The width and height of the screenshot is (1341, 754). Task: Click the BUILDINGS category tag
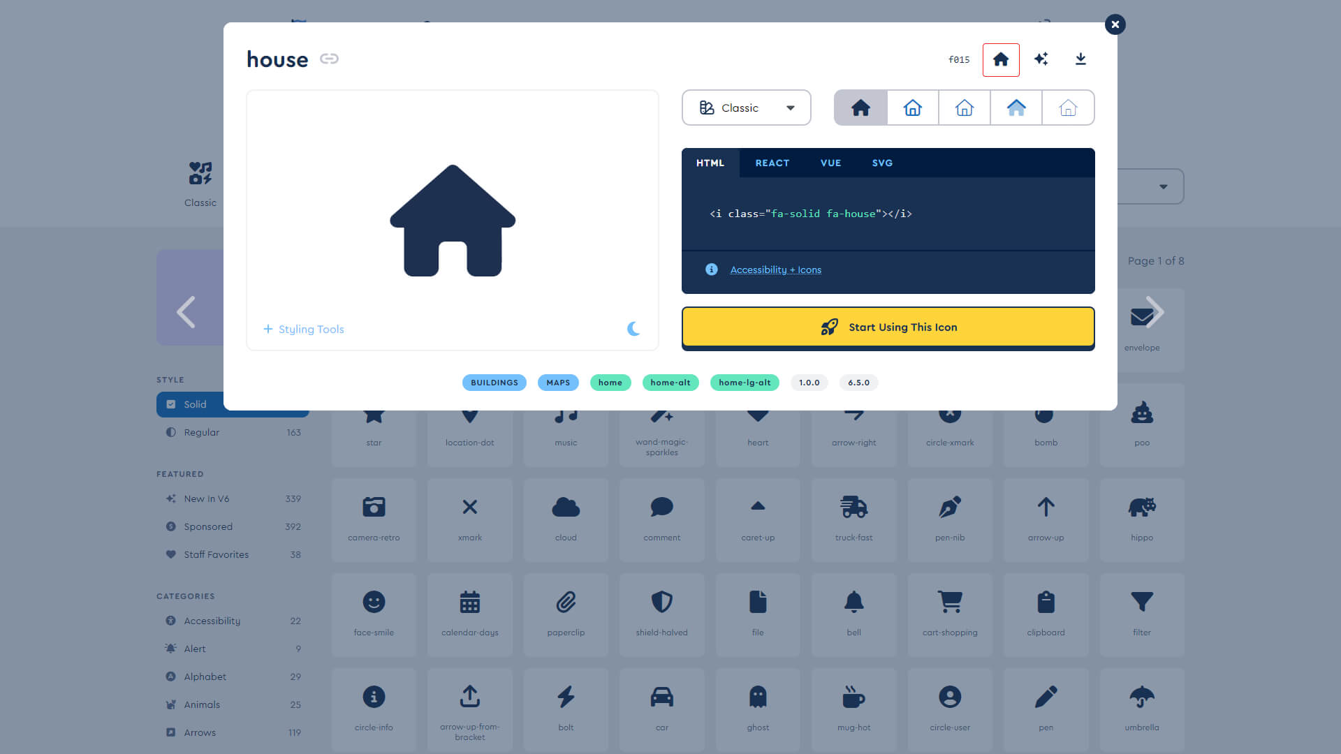click(x=494, y=383)
